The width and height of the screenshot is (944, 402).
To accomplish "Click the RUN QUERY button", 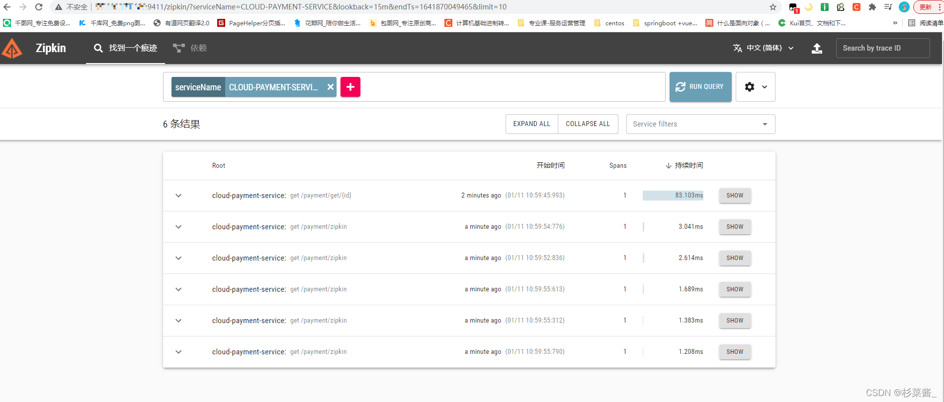I will point(700,87).
